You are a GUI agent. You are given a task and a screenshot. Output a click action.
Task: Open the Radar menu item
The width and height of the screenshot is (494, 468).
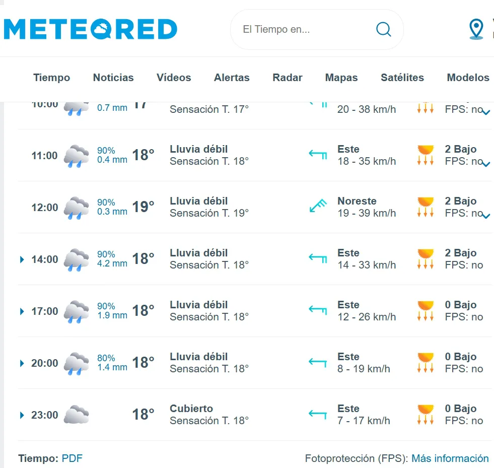tap(288, 78)
